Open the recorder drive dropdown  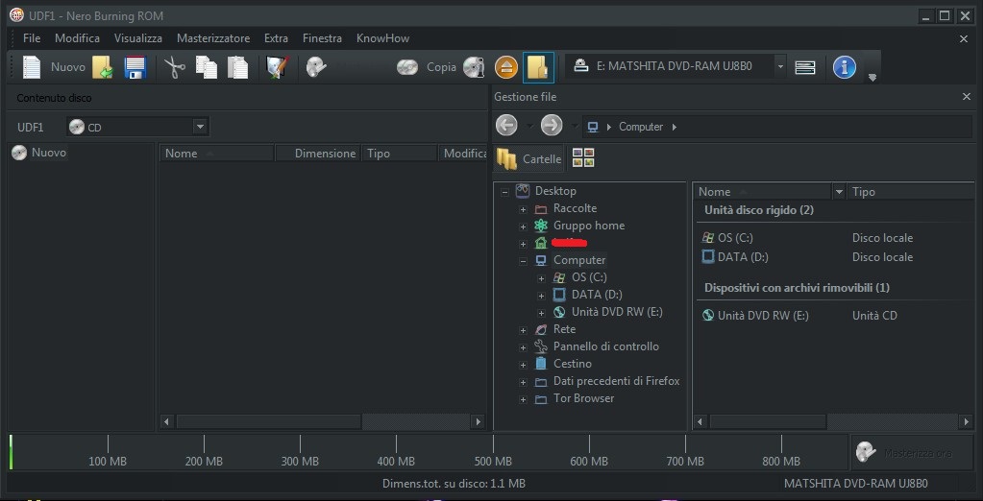pos(780,66)
